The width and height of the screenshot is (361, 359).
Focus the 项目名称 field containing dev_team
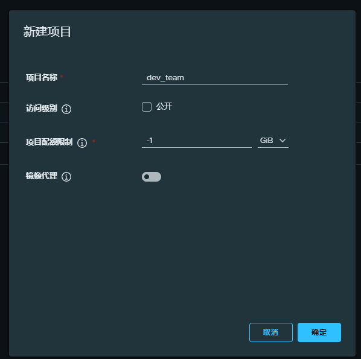pos(215,78)
